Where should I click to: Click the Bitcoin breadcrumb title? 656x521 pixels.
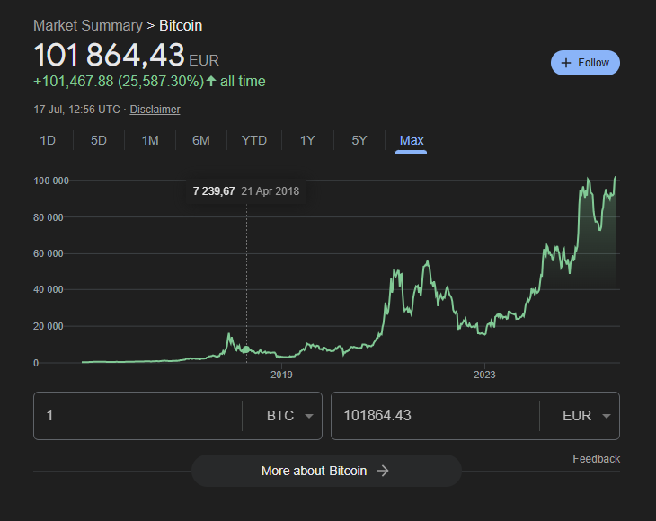tap(181, 25)
